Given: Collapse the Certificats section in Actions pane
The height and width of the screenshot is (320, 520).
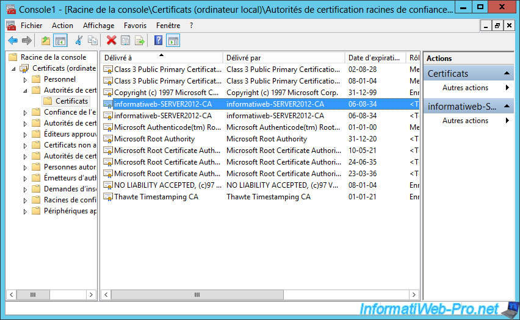Looking at the screenshot, I should [507, 74].
